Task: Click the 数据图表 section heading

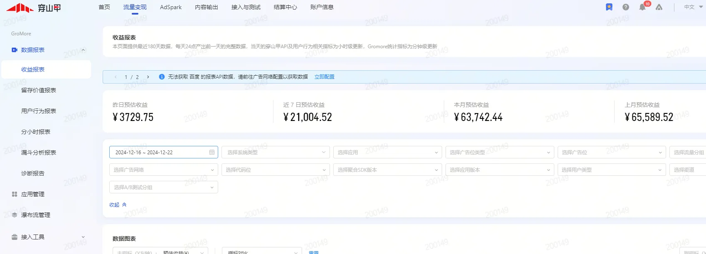Action: point(124,239)
